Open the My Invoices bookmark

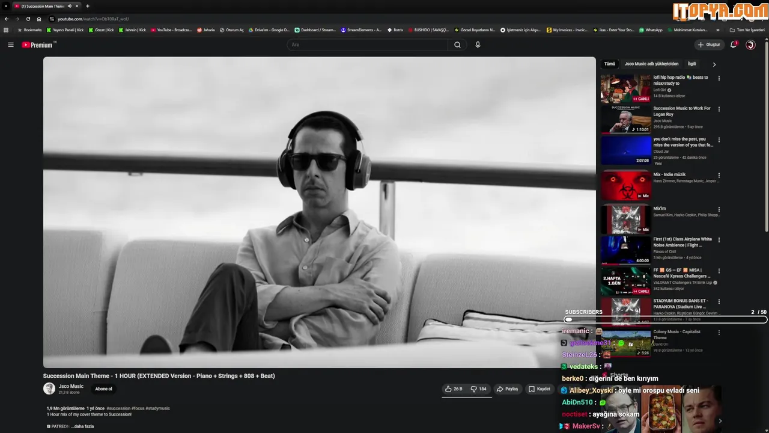[567, 29]
